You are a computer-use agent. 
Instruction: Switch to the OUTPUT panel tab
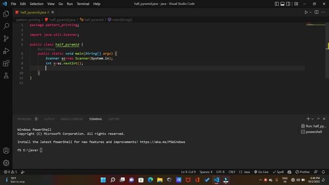tap(49, 119)
